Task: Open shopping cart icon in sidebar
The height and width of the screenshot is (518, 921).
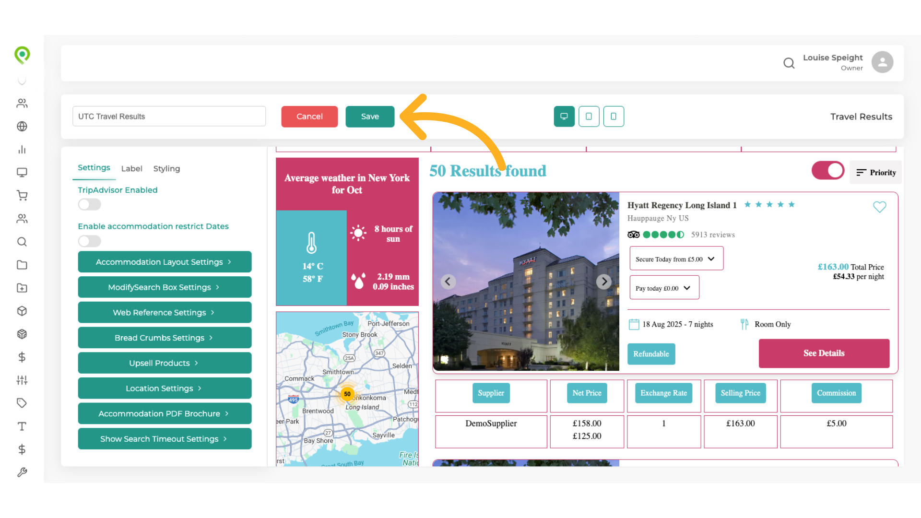Action: tap(22, 195)
